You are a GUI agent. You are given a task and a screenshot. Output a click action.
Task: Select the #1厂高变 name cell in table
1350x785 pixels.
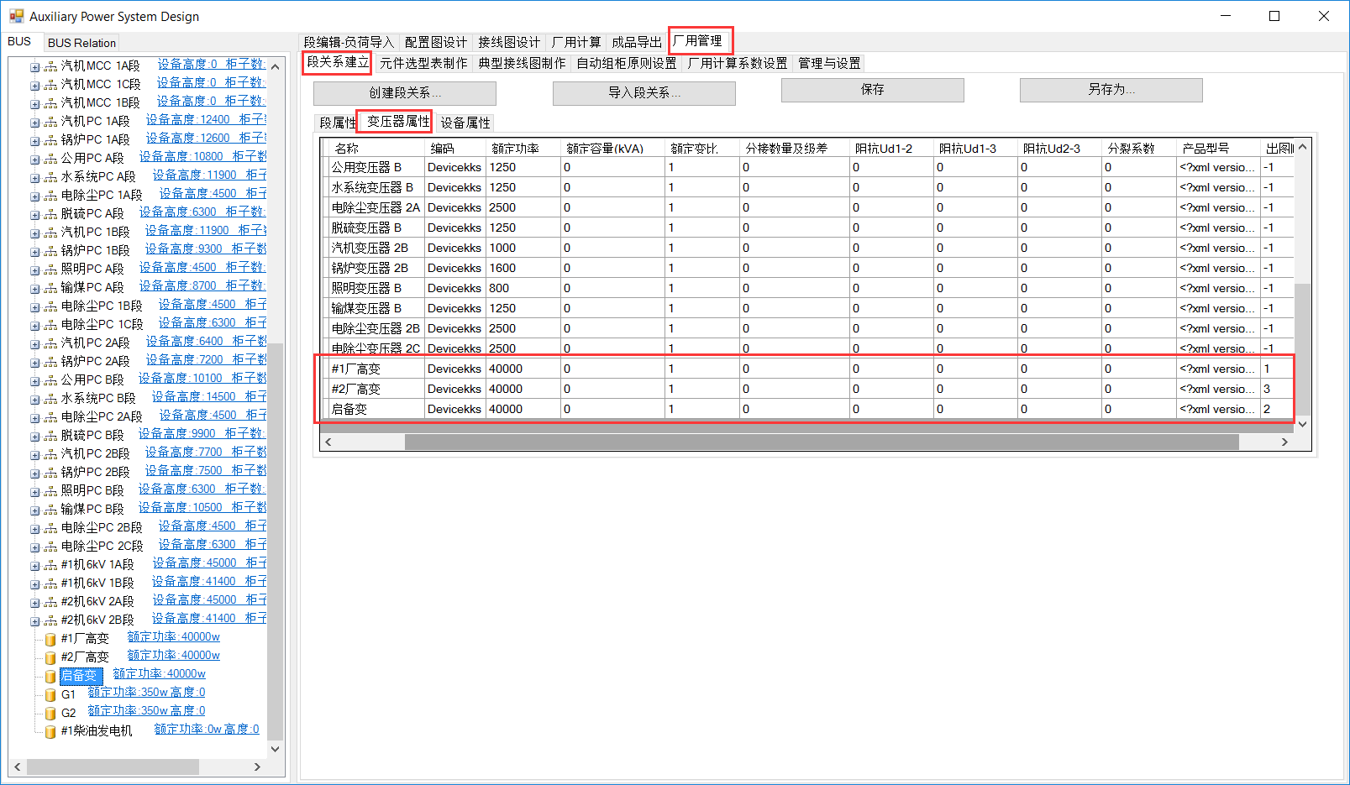[376, 369]
